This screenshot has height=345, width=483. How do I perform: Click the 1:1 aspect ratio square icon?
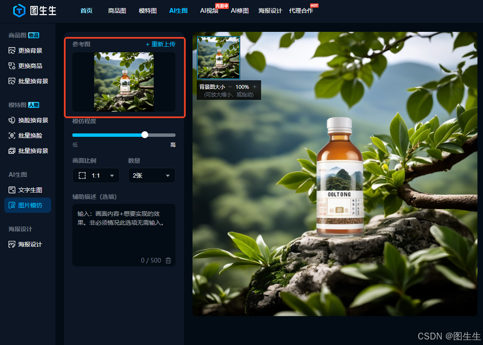click(82, 175)
